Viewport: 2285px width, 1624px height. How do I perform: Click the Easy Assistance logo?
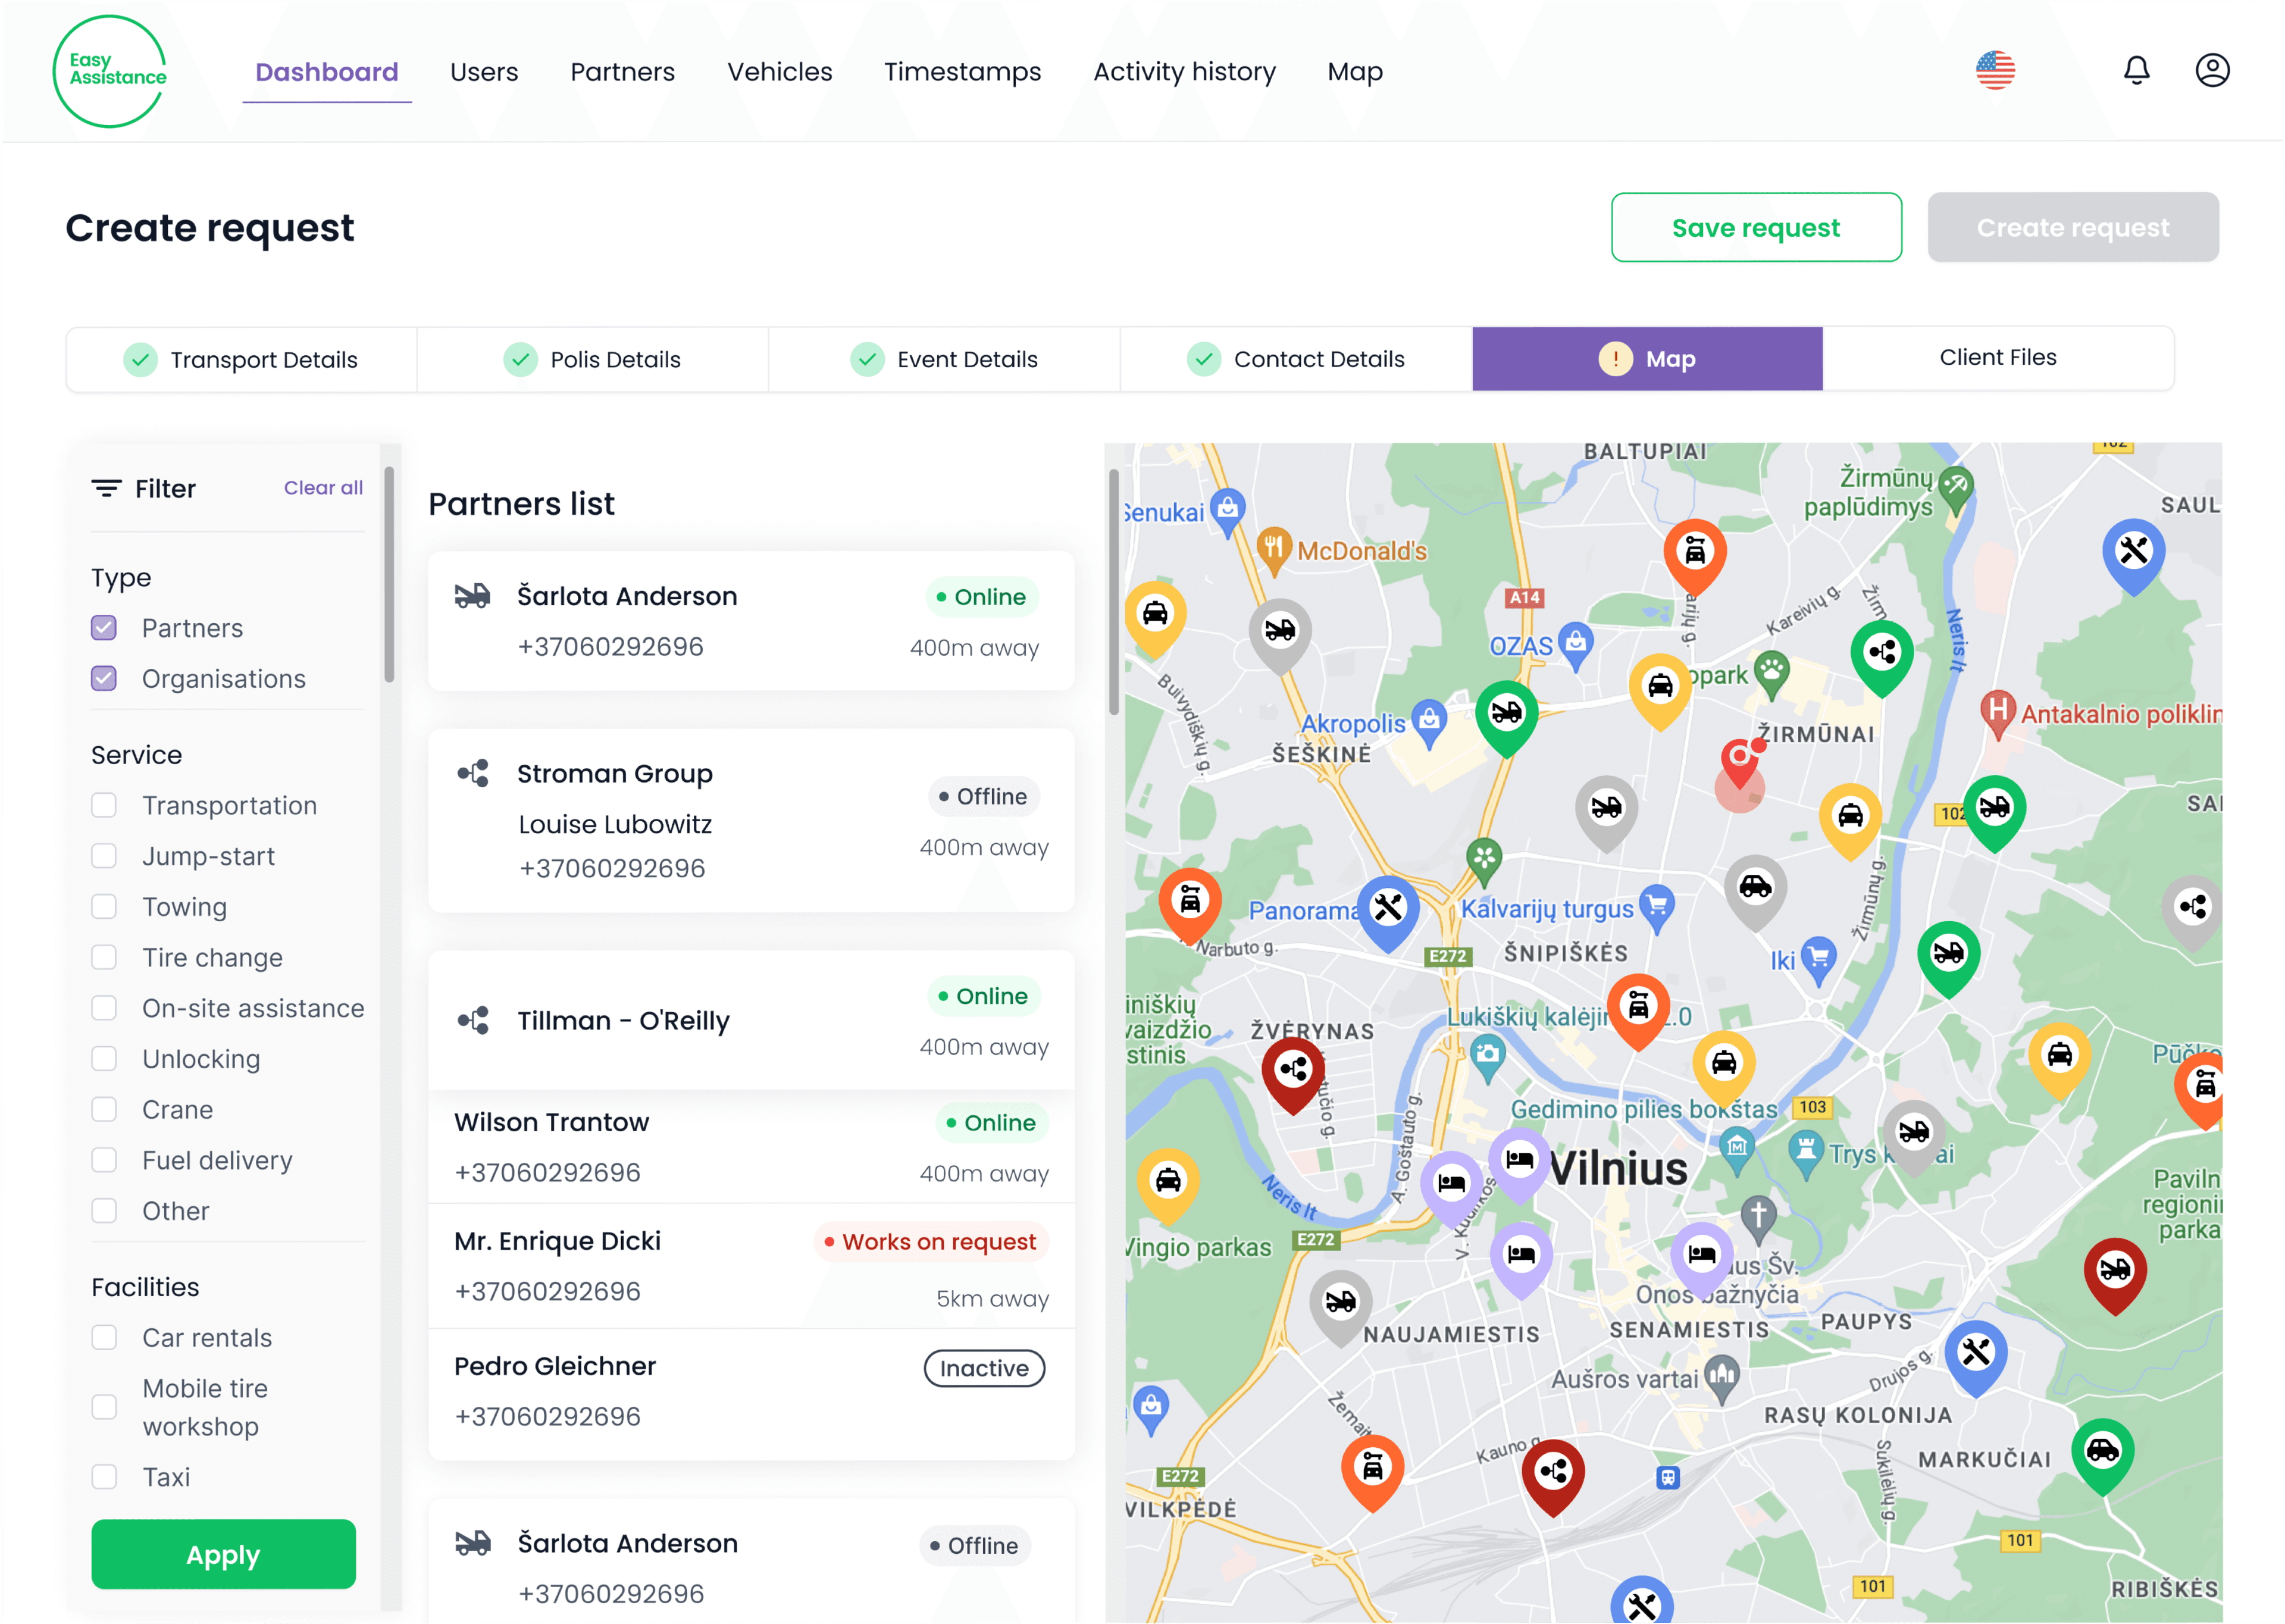pyautogui.click(x=110, y=70)
